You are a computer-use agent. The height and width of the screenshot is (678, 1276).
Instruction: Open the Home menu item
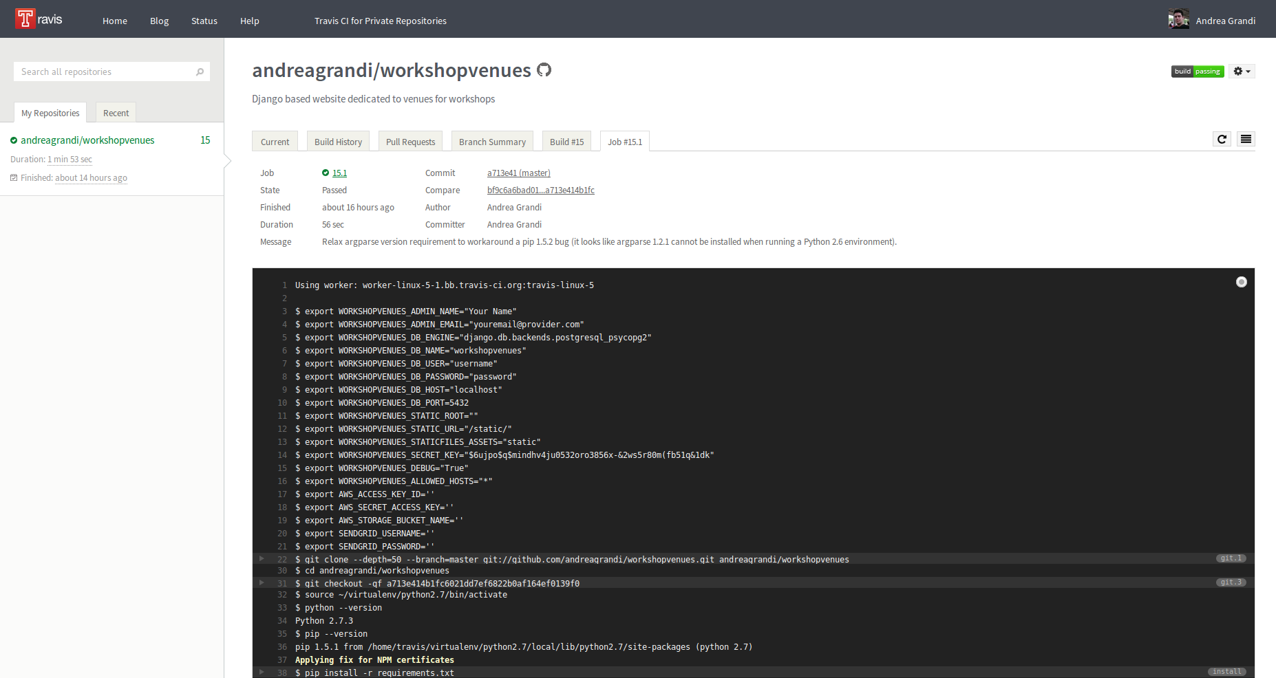[x=115, y=21]
